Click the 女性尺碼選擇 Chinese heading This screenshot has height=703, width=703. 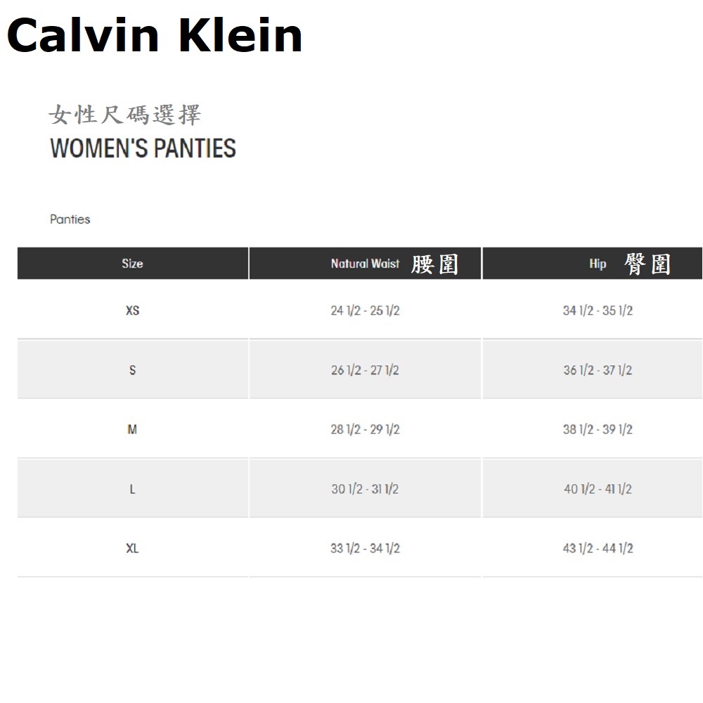[x=125, y=115]
